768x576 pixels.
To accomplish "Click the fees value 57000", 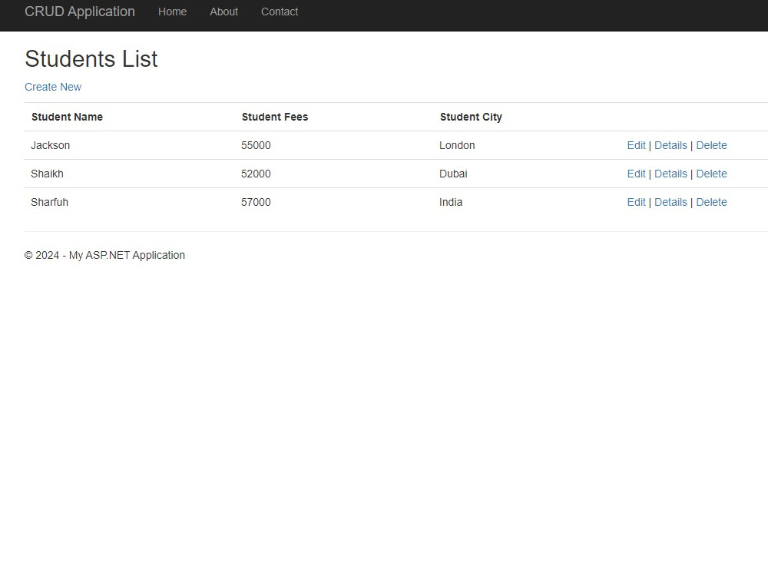I will click(256, 202).
